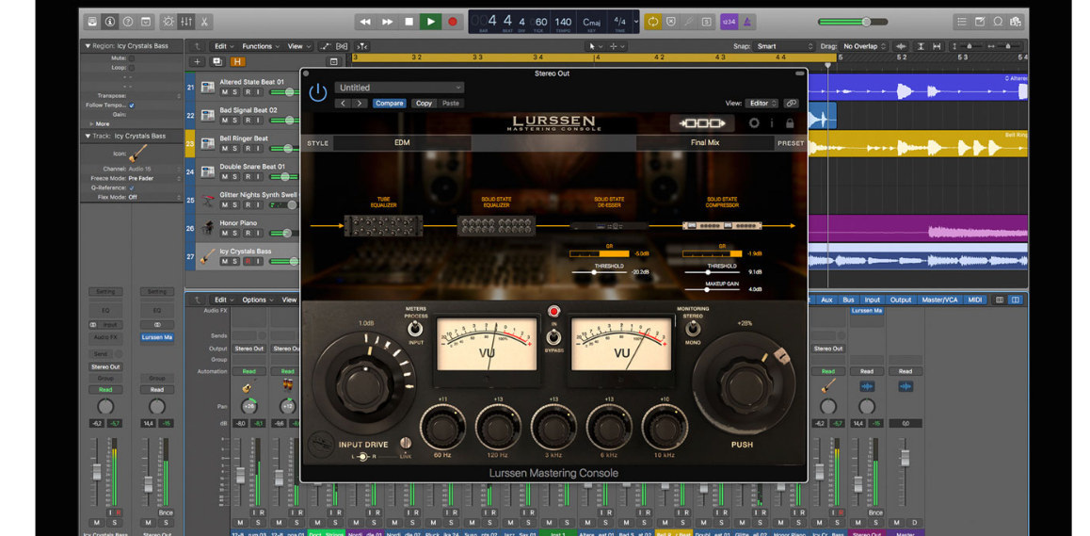Toggle the plugin power button

[318, 92]
